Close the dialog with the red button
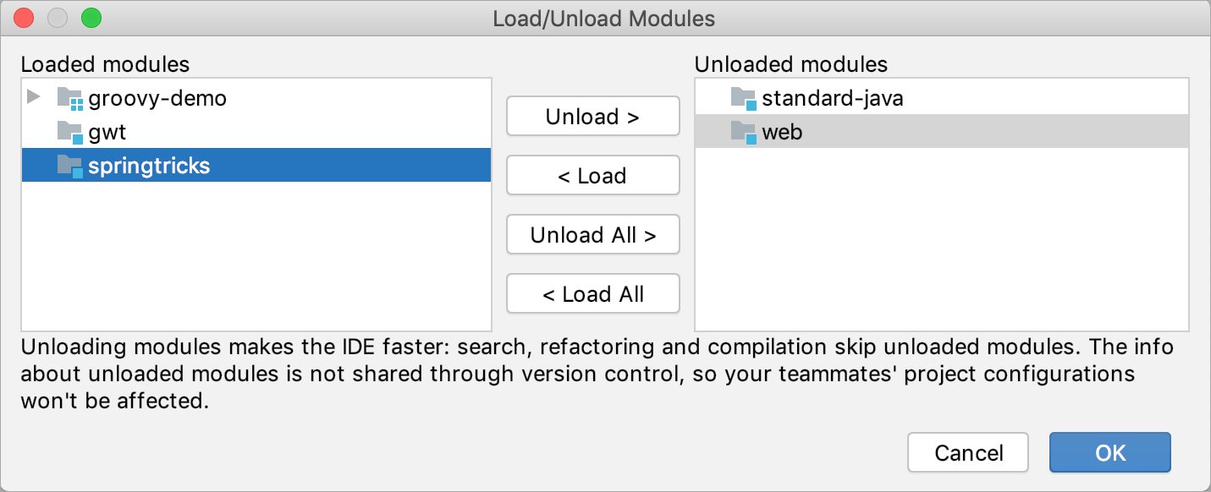Viewport: 1211px width, 492px height. click(x=25, y=18)
